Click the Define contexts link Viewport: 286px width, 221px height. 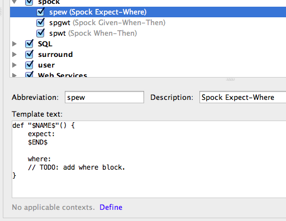(x=111, y=207)
